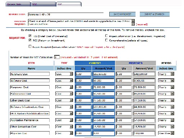Viewport: 184px width, 138px height.
Task: Open Period dropdown for Other Basic Cost row
Action: (x=166, y=100)
